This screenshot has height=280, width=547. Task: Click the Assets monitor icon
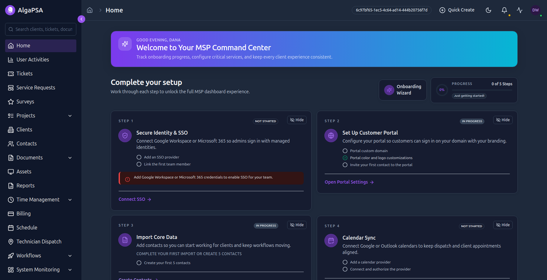tap(11, 172)
